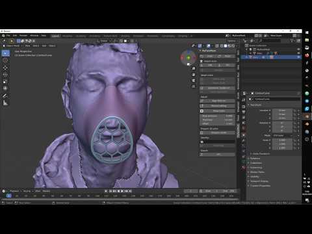
Task: Open the File menu
Action: point(8,36)
